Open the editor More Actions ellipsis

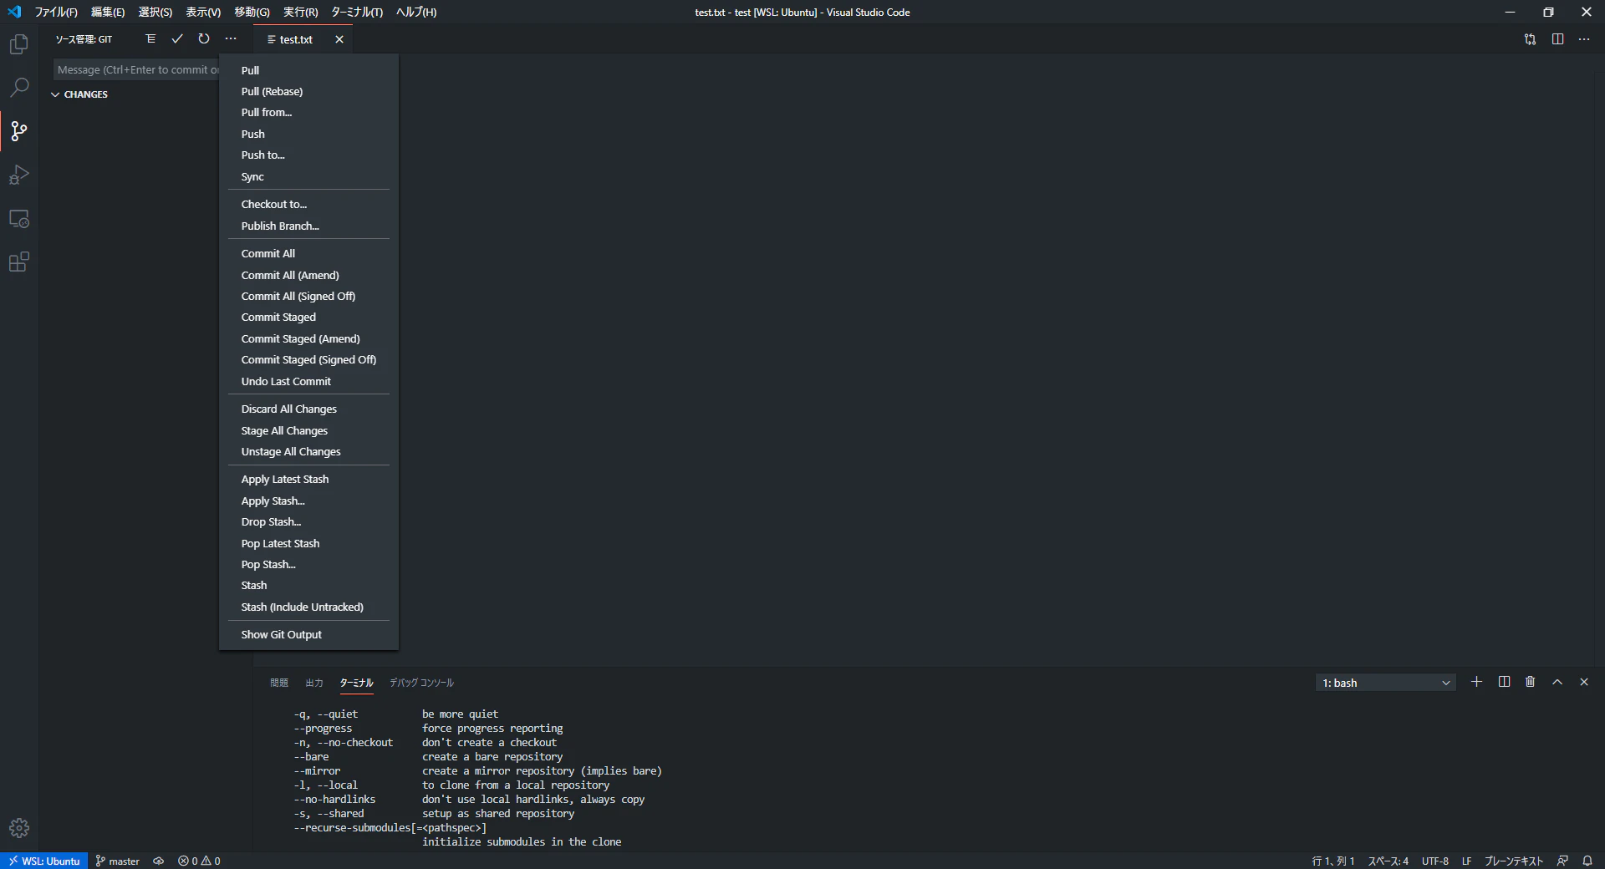point(1584,39)
